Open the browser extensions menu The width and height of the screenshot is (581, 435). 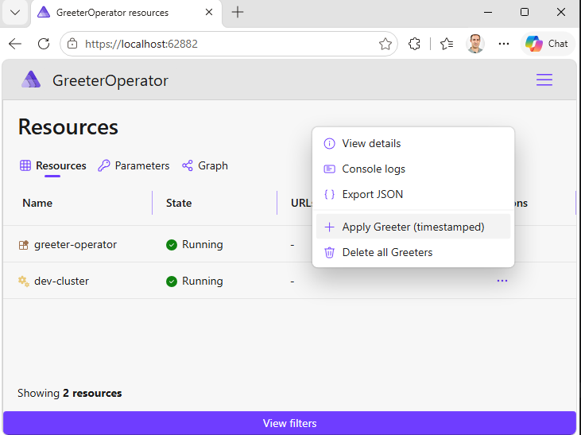coord(414,44)
